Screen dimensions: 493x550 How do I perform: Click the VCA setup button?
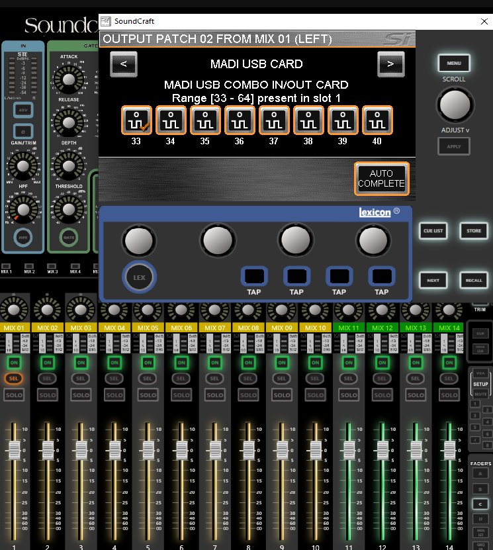pos(480,373)
